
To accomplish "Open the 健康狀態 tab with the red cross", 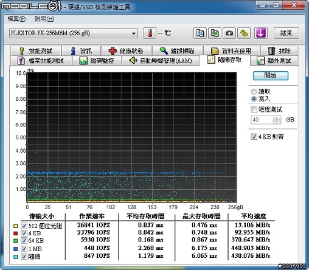I will (127, 50).
